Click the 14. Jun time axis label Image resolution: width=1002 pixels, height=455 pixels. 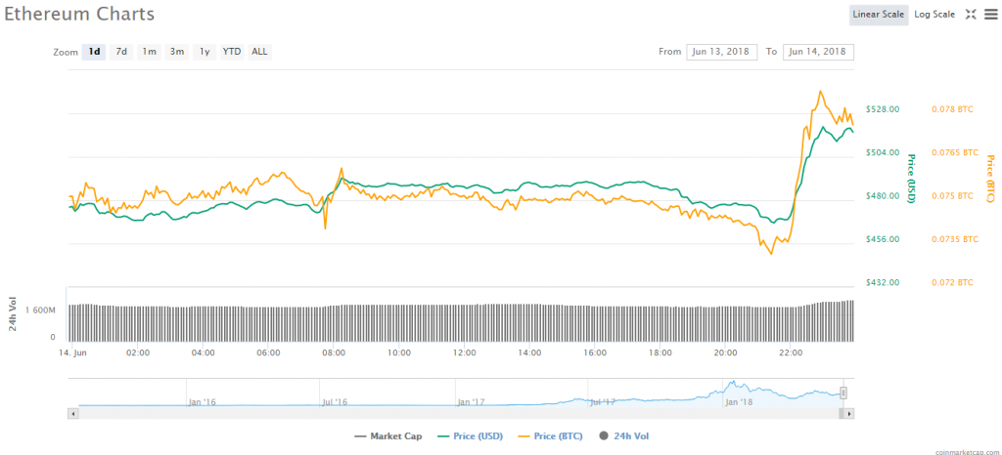(72, 352)
